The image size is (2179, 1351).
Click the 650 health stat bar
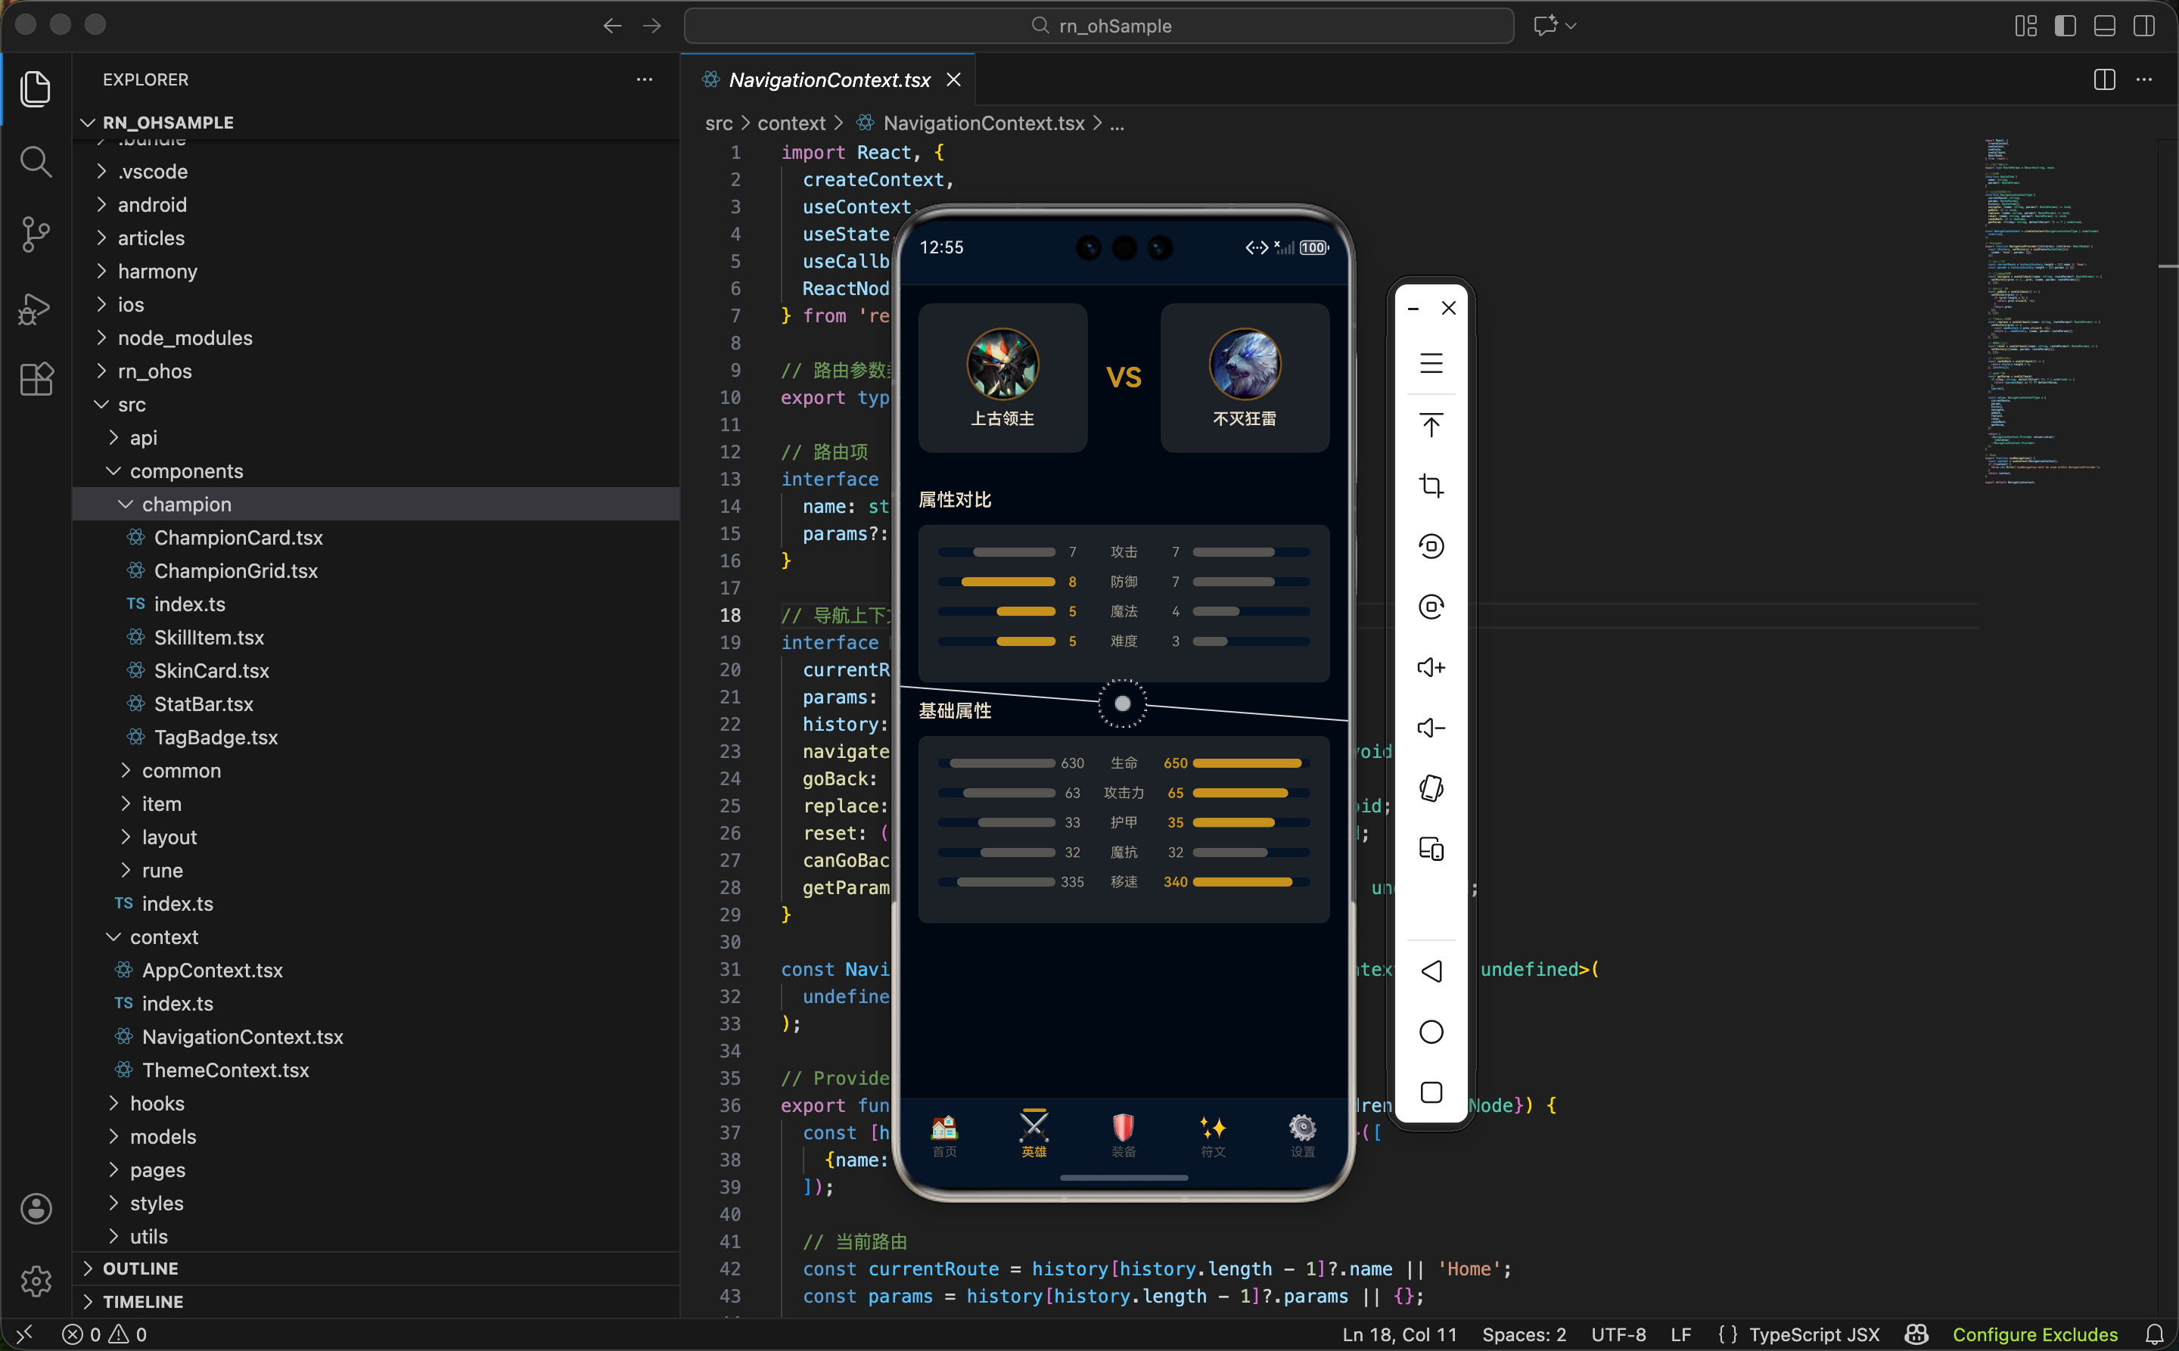point(1248,763)
